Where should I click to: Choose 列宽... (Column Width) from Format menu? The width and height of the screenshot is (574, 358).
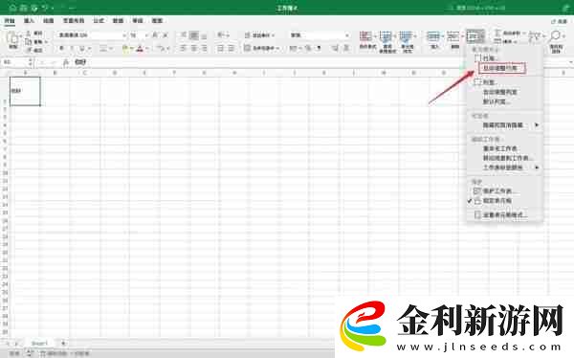coord(504,82)
